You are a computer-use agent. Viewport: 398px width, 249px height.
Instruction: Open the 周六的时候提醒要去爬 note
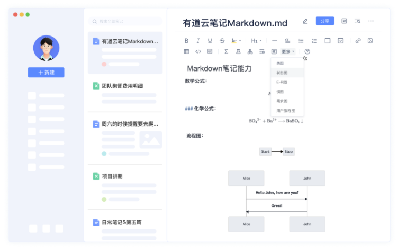point(125,138)
